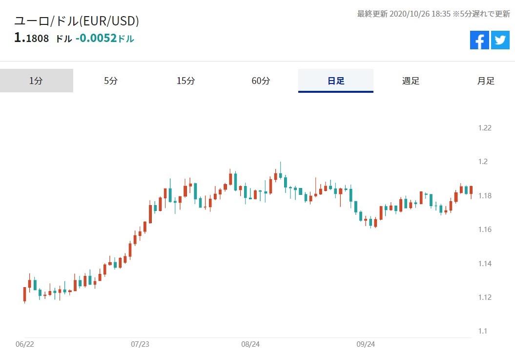
Task: Click the 09/24 date axis label
Action: coord(366,344)
